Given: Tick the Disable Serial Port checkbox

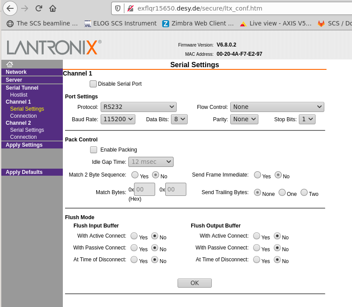Looking at the screenshot, I should (x=93, y=84).
